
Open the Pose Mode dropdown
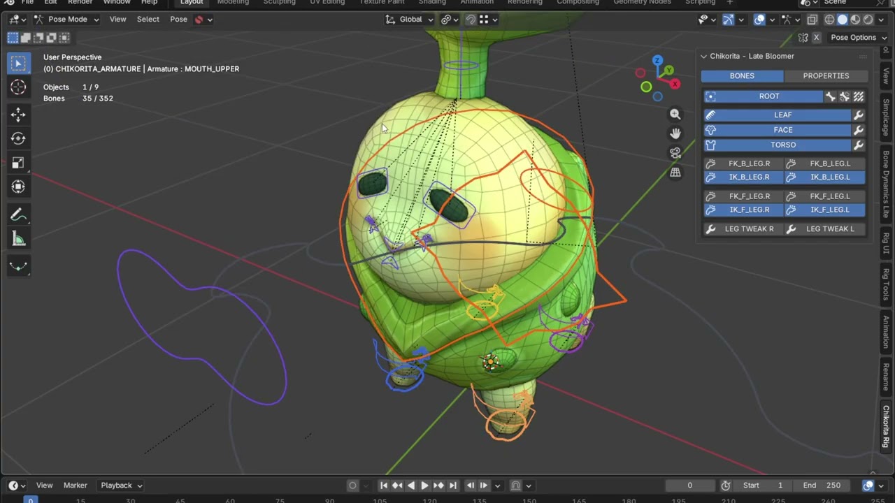pos(66,20)
